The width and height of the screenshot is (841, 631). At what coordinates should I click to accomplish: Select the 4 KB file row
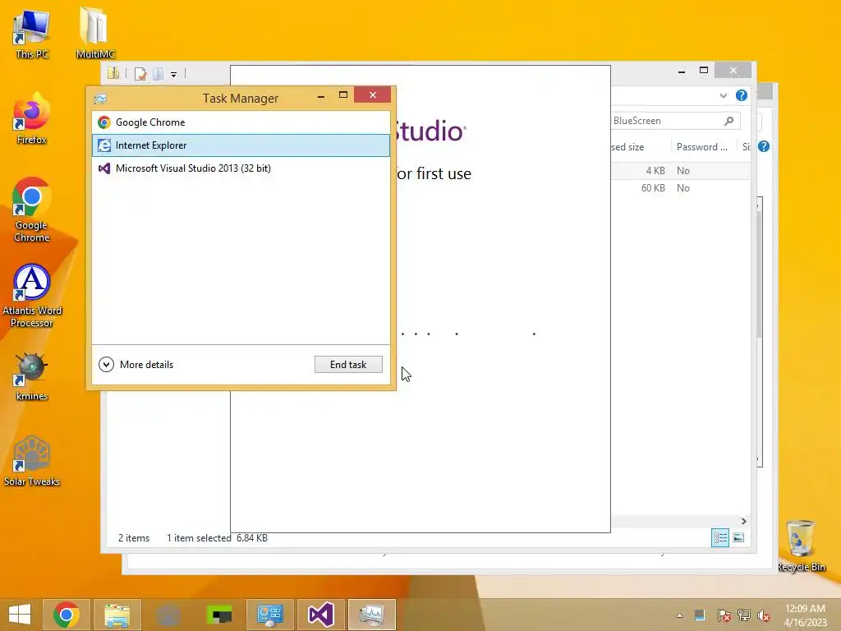click(x=680, y=171)
